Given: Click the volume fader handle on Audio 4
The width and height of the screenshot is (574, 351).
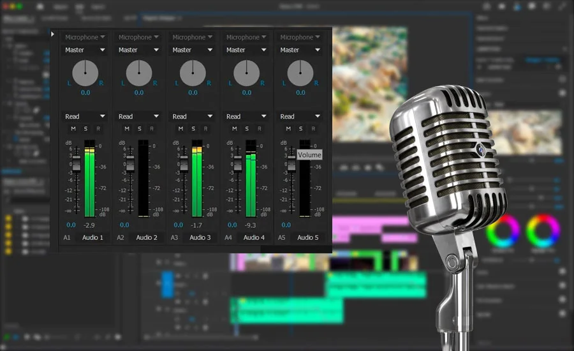Looking at the screenshot, I should (238, 163).
